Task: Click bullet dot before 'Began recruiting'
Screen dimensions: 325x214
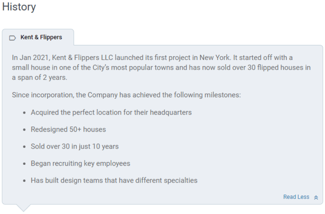Action: point(24,164)
